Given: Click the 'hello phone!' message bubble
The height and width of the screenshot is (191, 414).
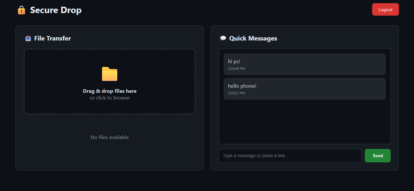Looking at the screenshot, I should click(304, 89).
